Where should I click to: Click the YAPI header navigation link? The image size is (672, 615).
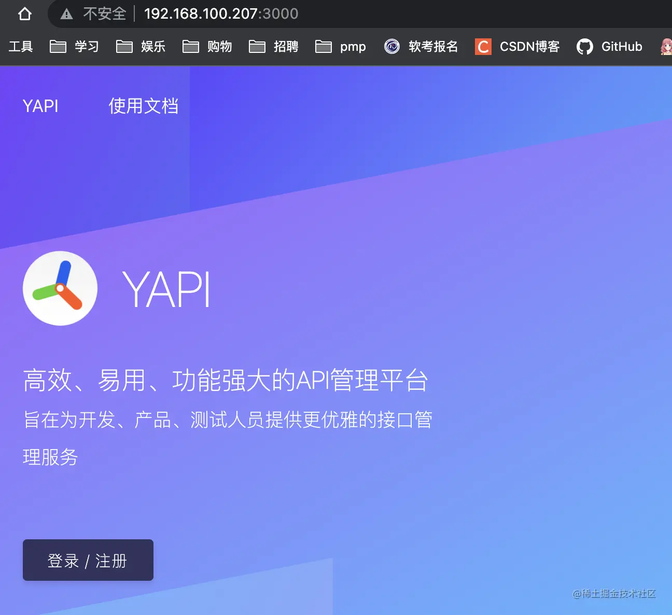pos(40,106)
